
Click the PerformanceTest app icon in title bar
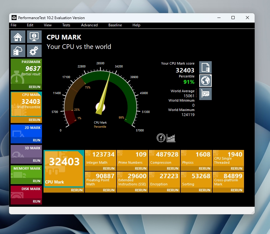tap(14, 18)
